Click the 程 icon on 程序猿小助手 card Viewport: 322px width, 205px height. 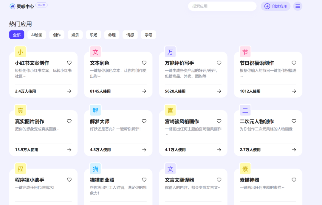pyautogui.click(x=20, y=169)
